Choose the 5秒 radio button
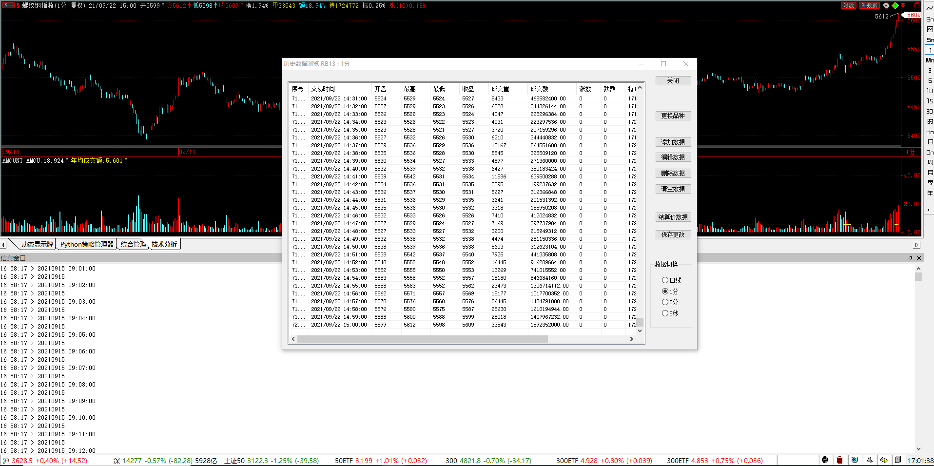The image size is (934, 466). coord(665,313)
